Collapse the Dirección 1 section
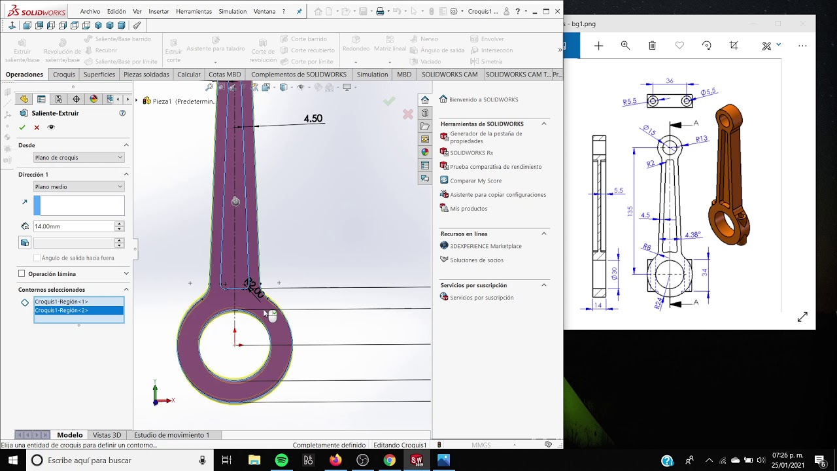837x471 pixels. tap(126, 175)
